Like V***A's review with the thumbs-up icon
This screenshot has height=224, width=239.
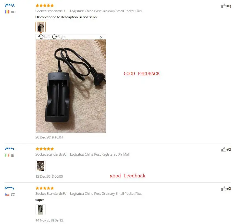[x=224, y=6]
